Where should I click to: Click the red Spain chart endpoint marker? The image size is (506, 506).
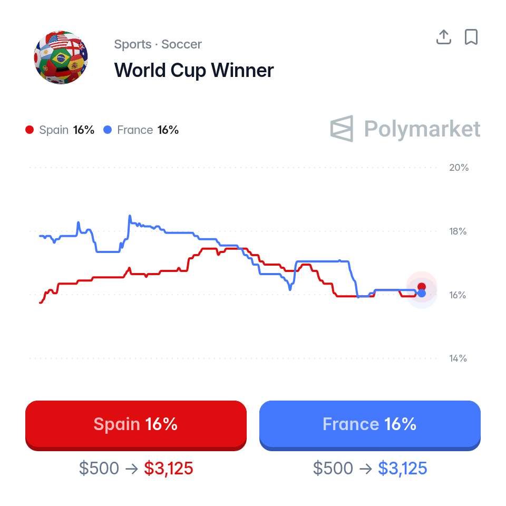click(422, 287)
